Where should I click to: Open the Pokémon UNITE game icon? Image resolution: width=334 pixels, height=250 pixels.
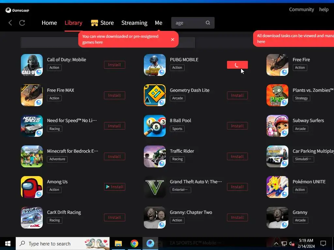tap(277, 187)
